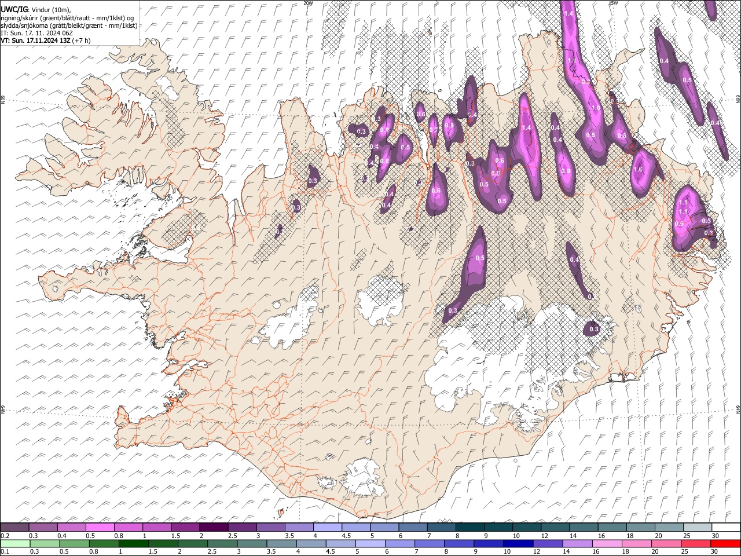Click the 3.5 swatch in the upper scale
The image size is (741, 556).
[x=299, y=528]
